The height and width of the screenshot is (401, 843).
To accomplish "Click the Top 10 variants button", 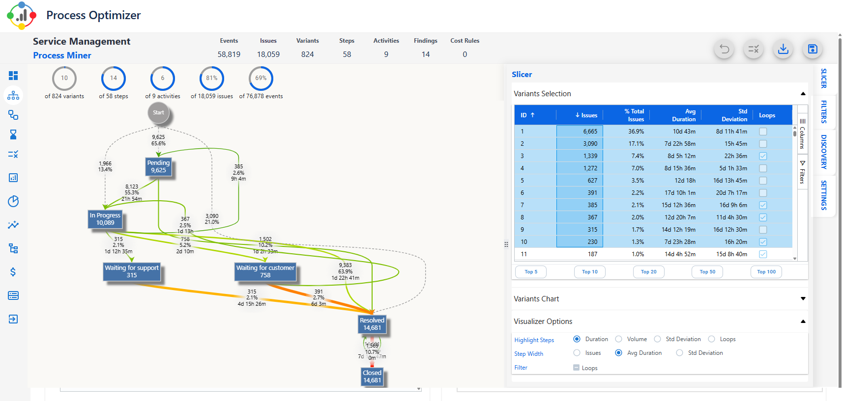I will coord(589,272).
